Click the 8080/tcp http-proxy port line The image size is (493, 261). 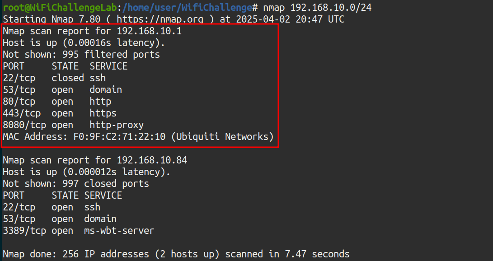(x=73, y=125)
